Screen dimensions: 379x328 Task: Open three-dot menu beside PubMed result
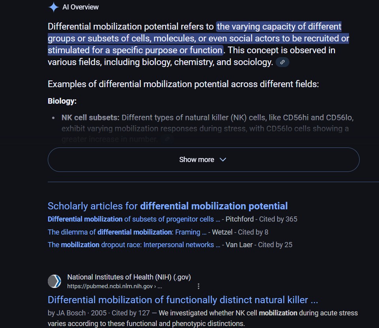(199, 286)
